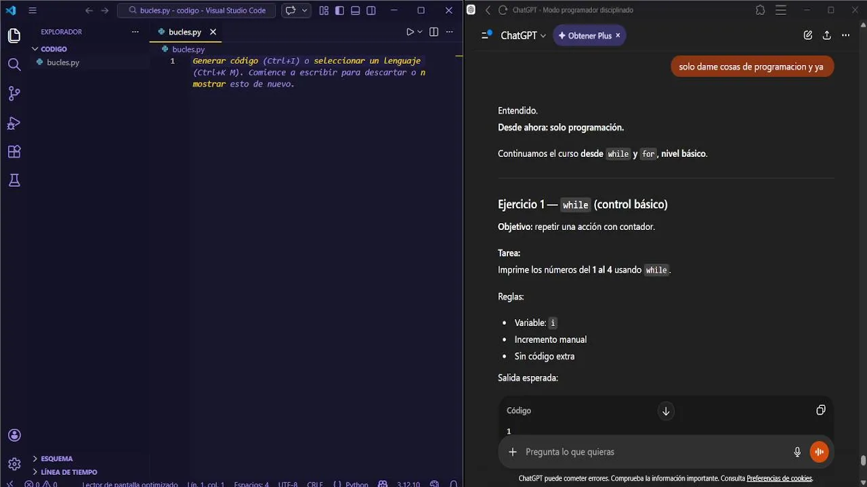Toggle the primary side bar visibility
The height and width of the screenshot is (487, 867).
tap(339, 10)
